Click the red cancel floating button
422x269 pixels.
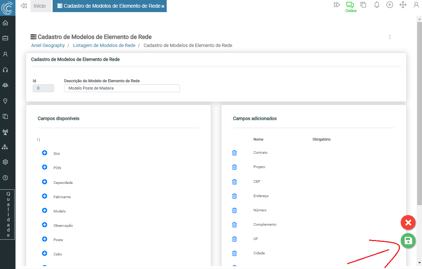pos(408,222)
